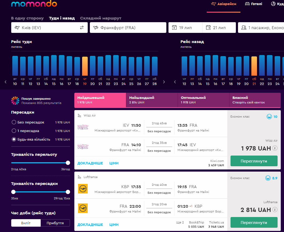
Task: Click the hotel bed icon in top navigation
Action: (247, 4)
